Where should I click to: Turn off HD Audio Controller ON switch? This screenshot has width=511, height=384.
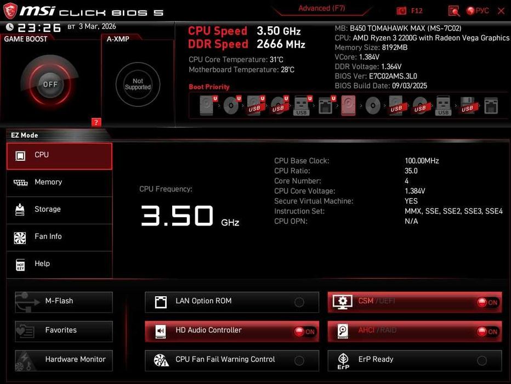pos(305,331)
